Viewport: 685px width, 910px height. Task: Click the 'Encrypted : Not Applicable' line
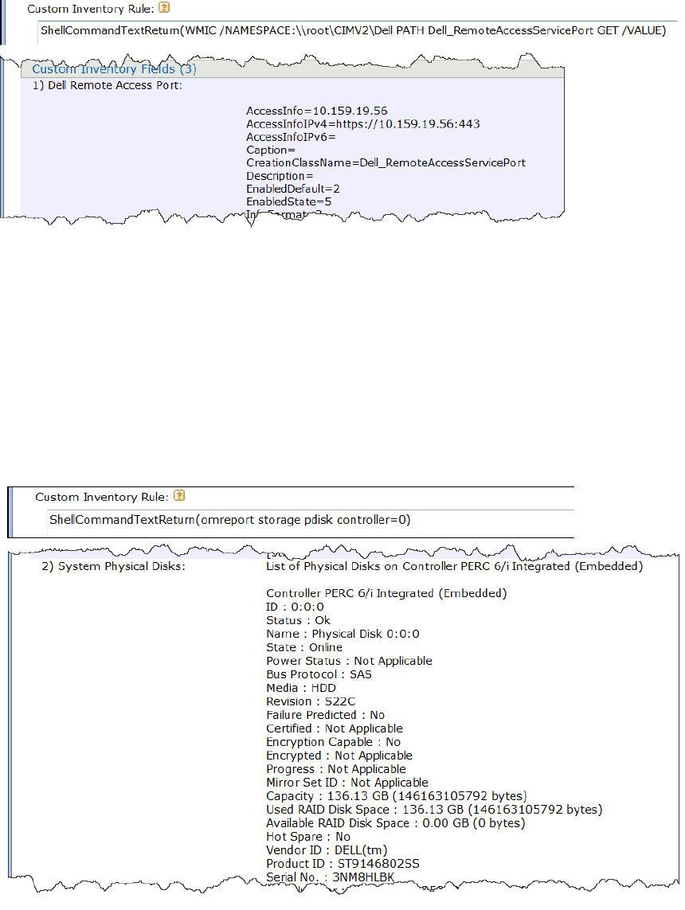tap(339, 756)
